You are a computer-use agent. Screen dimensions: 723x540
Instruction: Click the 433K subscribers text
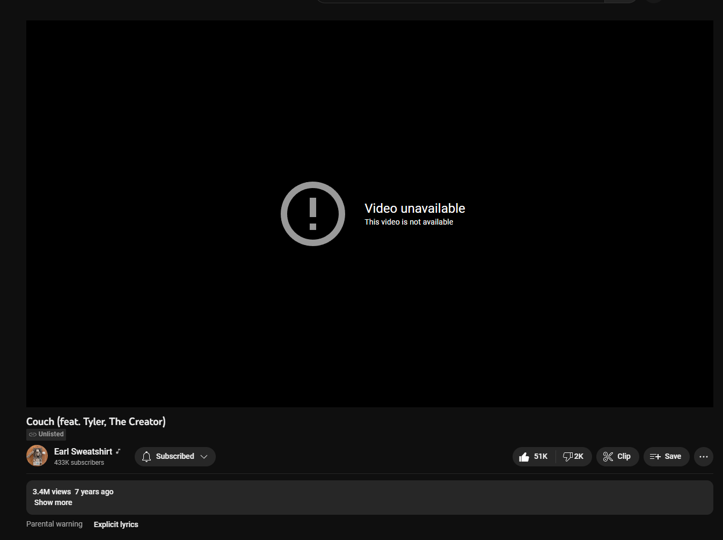click(78, 462)
